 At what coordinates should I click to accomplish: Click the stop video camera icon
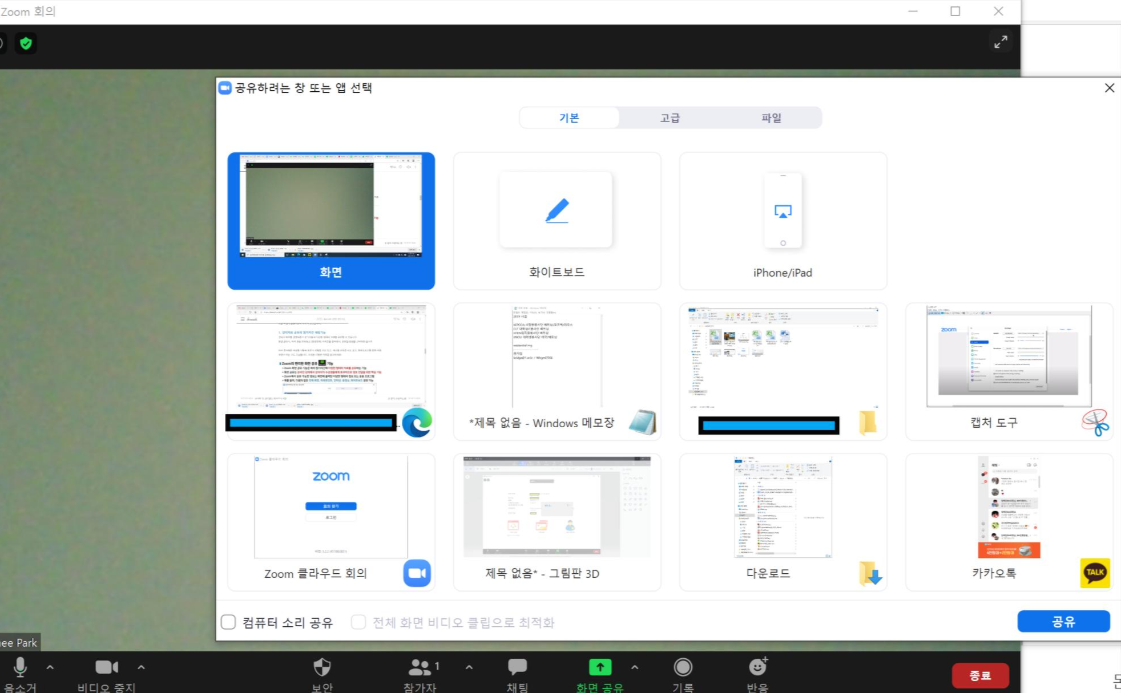pyautogui.click(x=106, y=667)
